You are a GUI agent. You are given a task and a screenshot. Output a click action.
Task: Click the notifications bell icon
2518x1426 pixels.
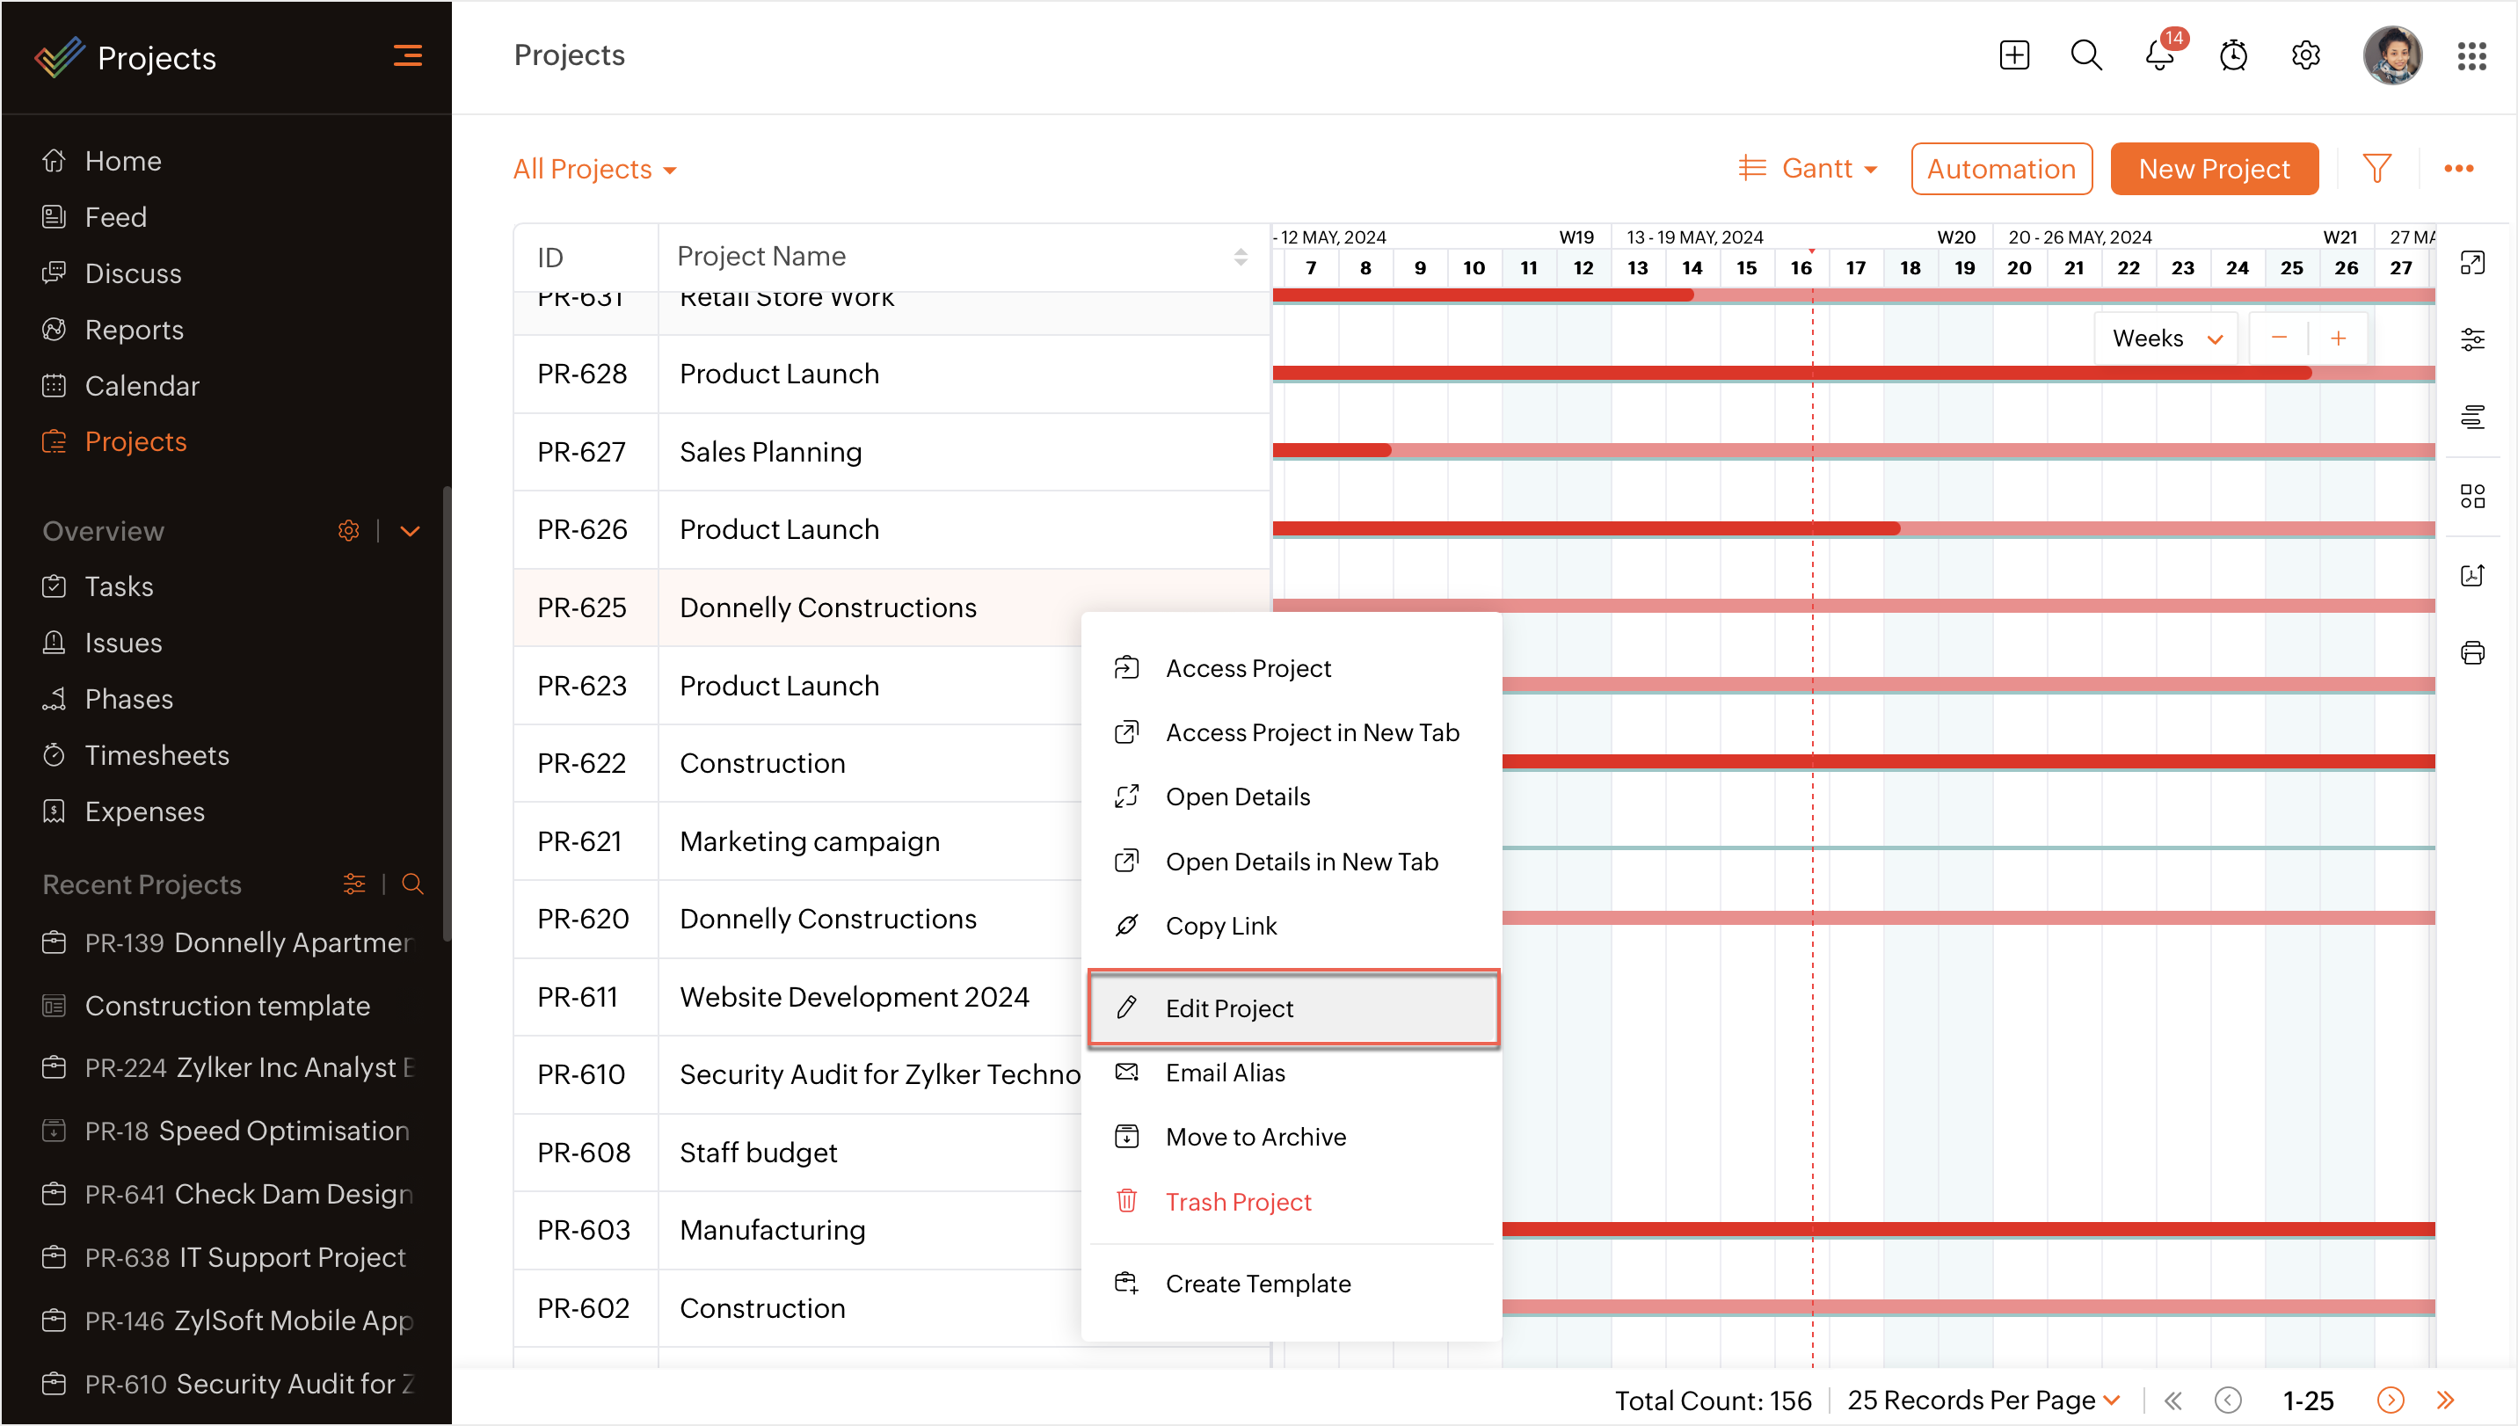pos(2158,55)
